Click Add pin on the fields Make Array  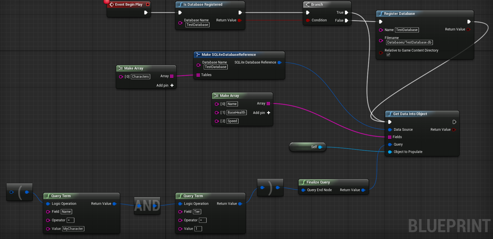(x=262, y=113)
